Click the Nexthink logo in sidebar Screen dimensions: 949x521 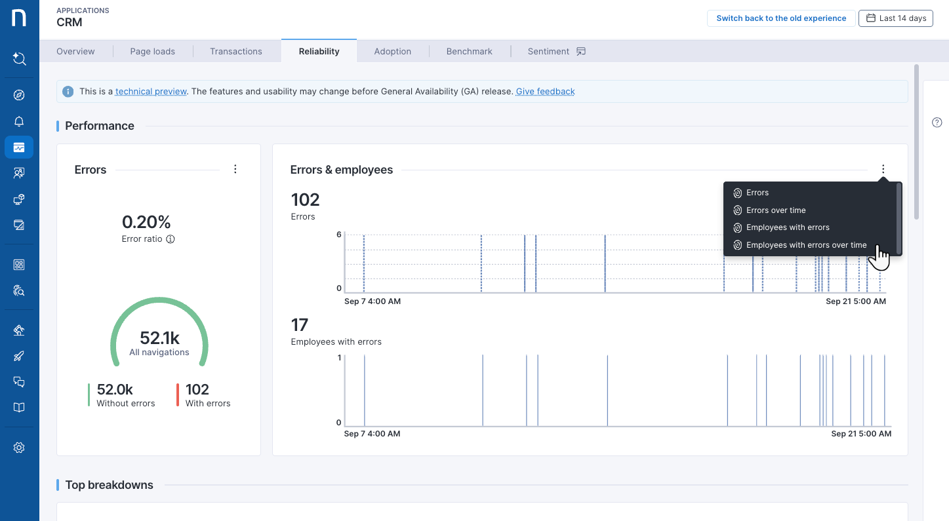coord(19,18)
